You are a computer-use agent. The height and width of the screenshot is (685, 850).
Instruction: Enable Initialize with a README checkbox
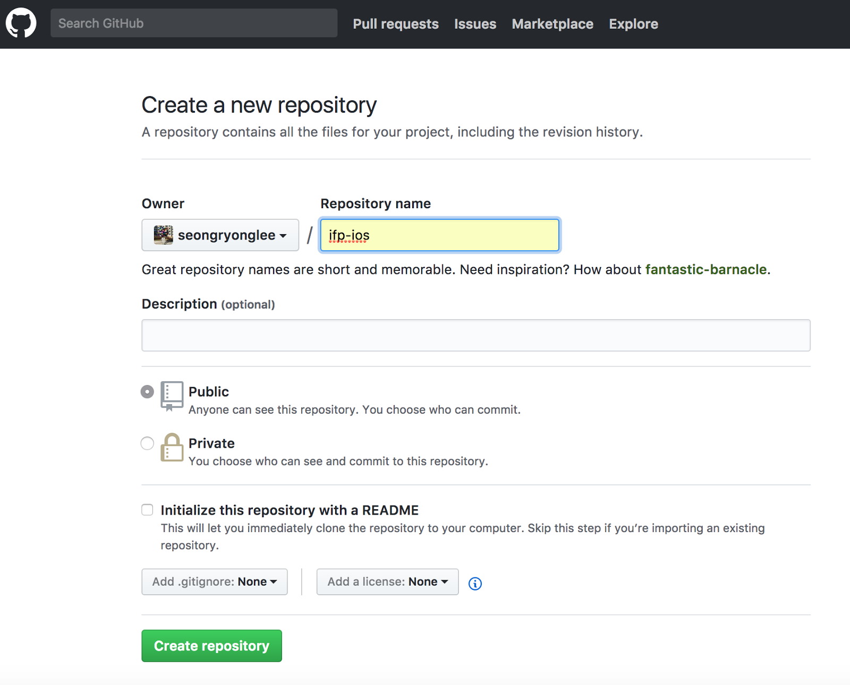[x=147, y=510]
